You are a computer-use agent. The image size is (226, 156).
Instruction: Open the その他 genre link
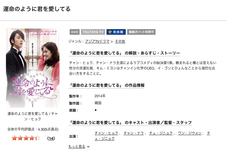pyautogui.click(x=120, y=42)
